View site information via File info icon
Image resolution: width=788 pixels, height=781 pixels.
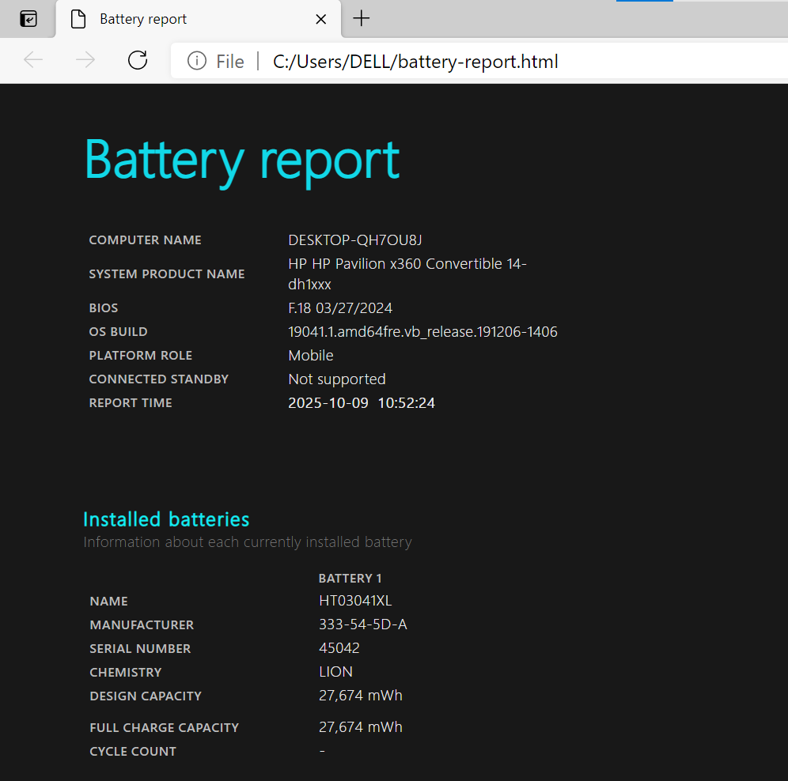(197, 61)
